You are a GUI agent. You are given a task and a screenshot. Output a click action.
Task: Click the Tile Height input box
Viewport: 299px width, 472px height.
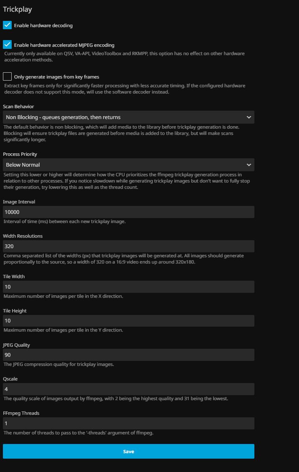point(128,321)
